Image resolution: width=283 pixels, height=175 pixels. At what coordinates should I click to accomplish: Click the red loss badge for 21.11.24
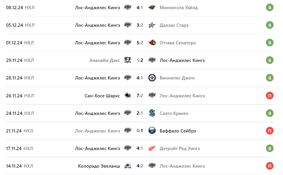[x=269, y=131]
